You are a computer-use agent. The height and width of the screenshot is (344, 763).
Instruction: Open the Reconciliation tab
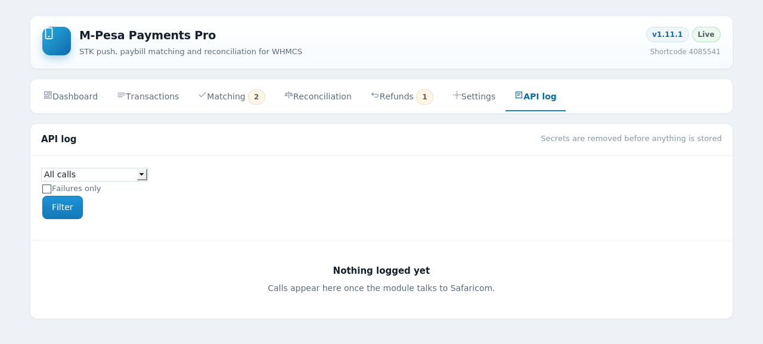(318, 96)
